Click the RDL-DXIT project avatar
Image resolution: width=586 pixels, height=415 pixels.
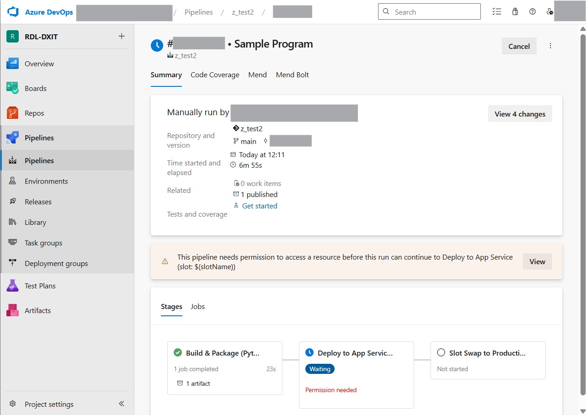12,37
